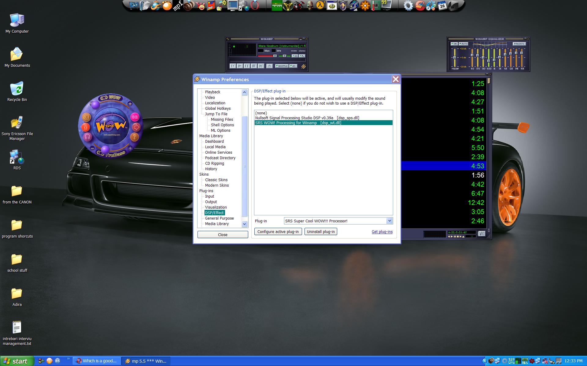Select (none) in DSP plug-in list

[323, 113]
